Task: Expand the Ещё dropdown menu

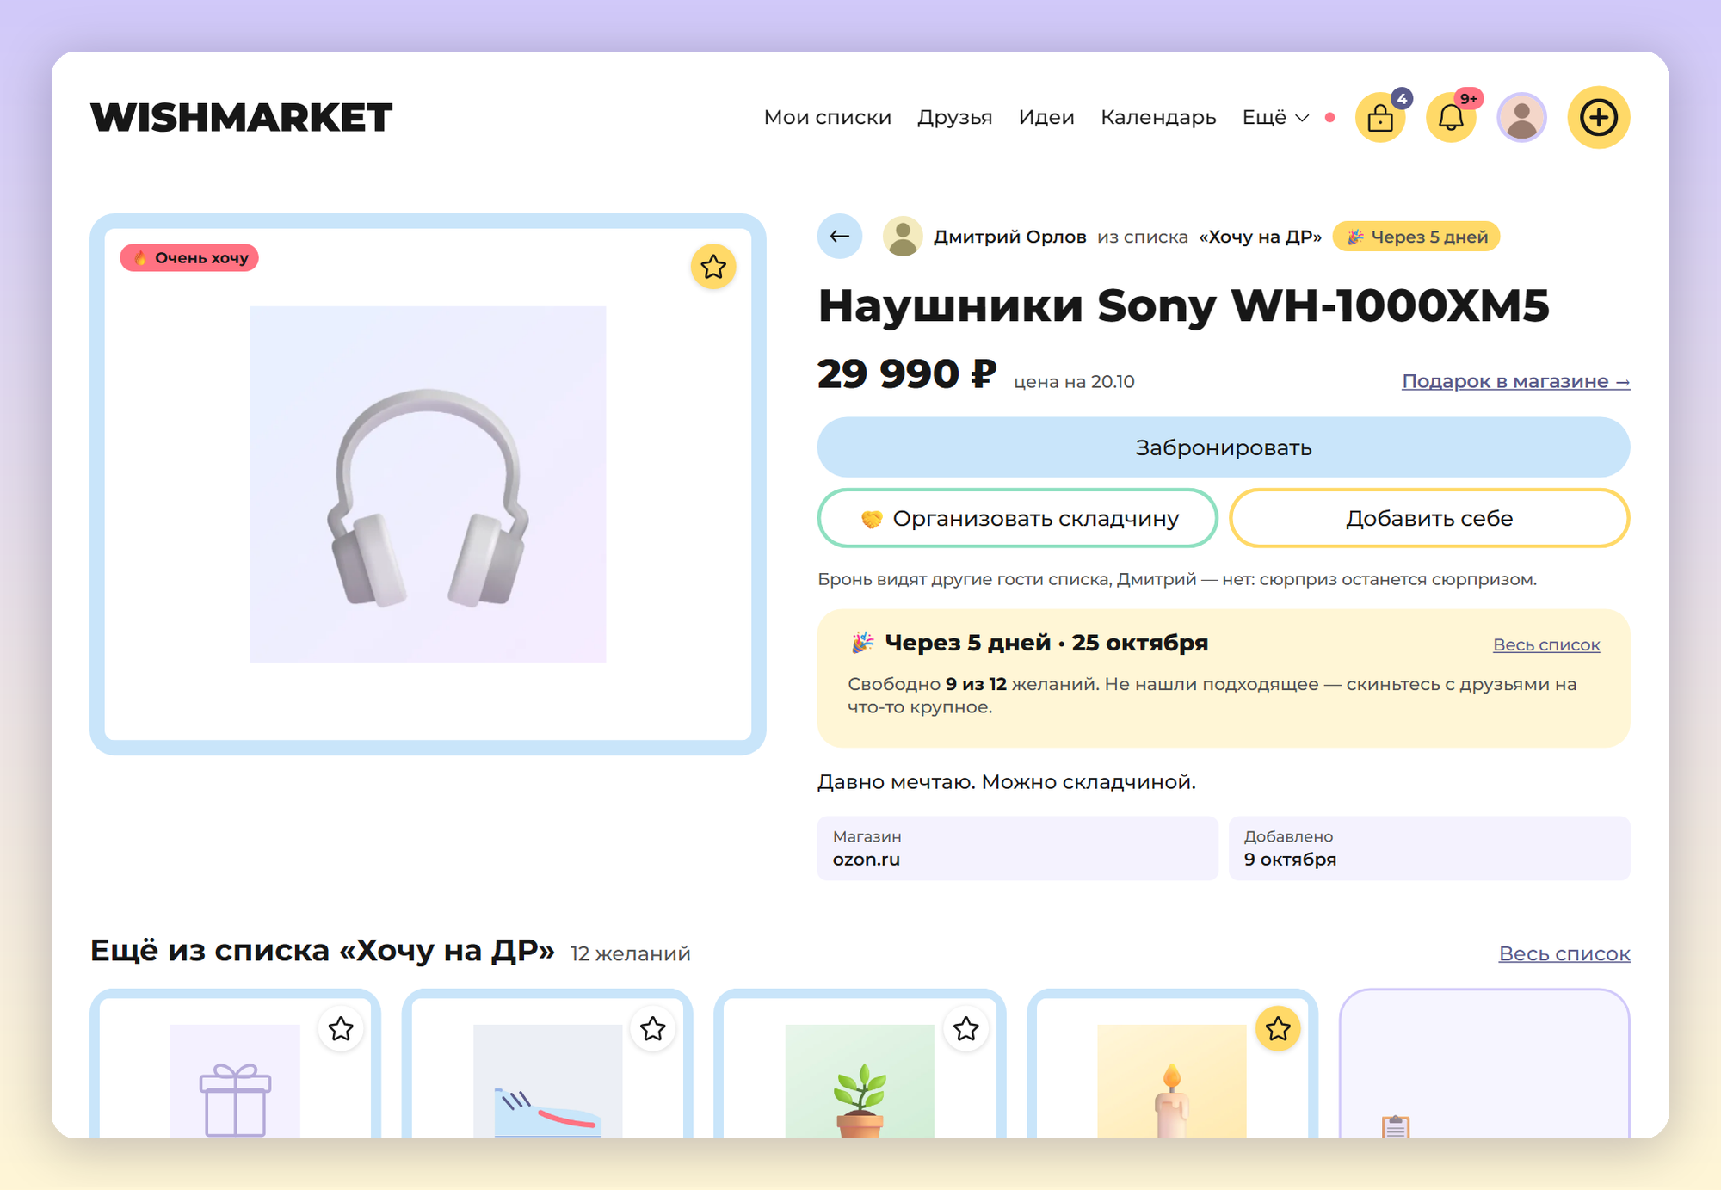Action: 1275,117
